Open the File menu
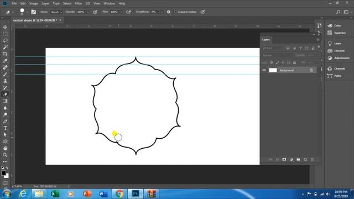 tap(14, 3)
